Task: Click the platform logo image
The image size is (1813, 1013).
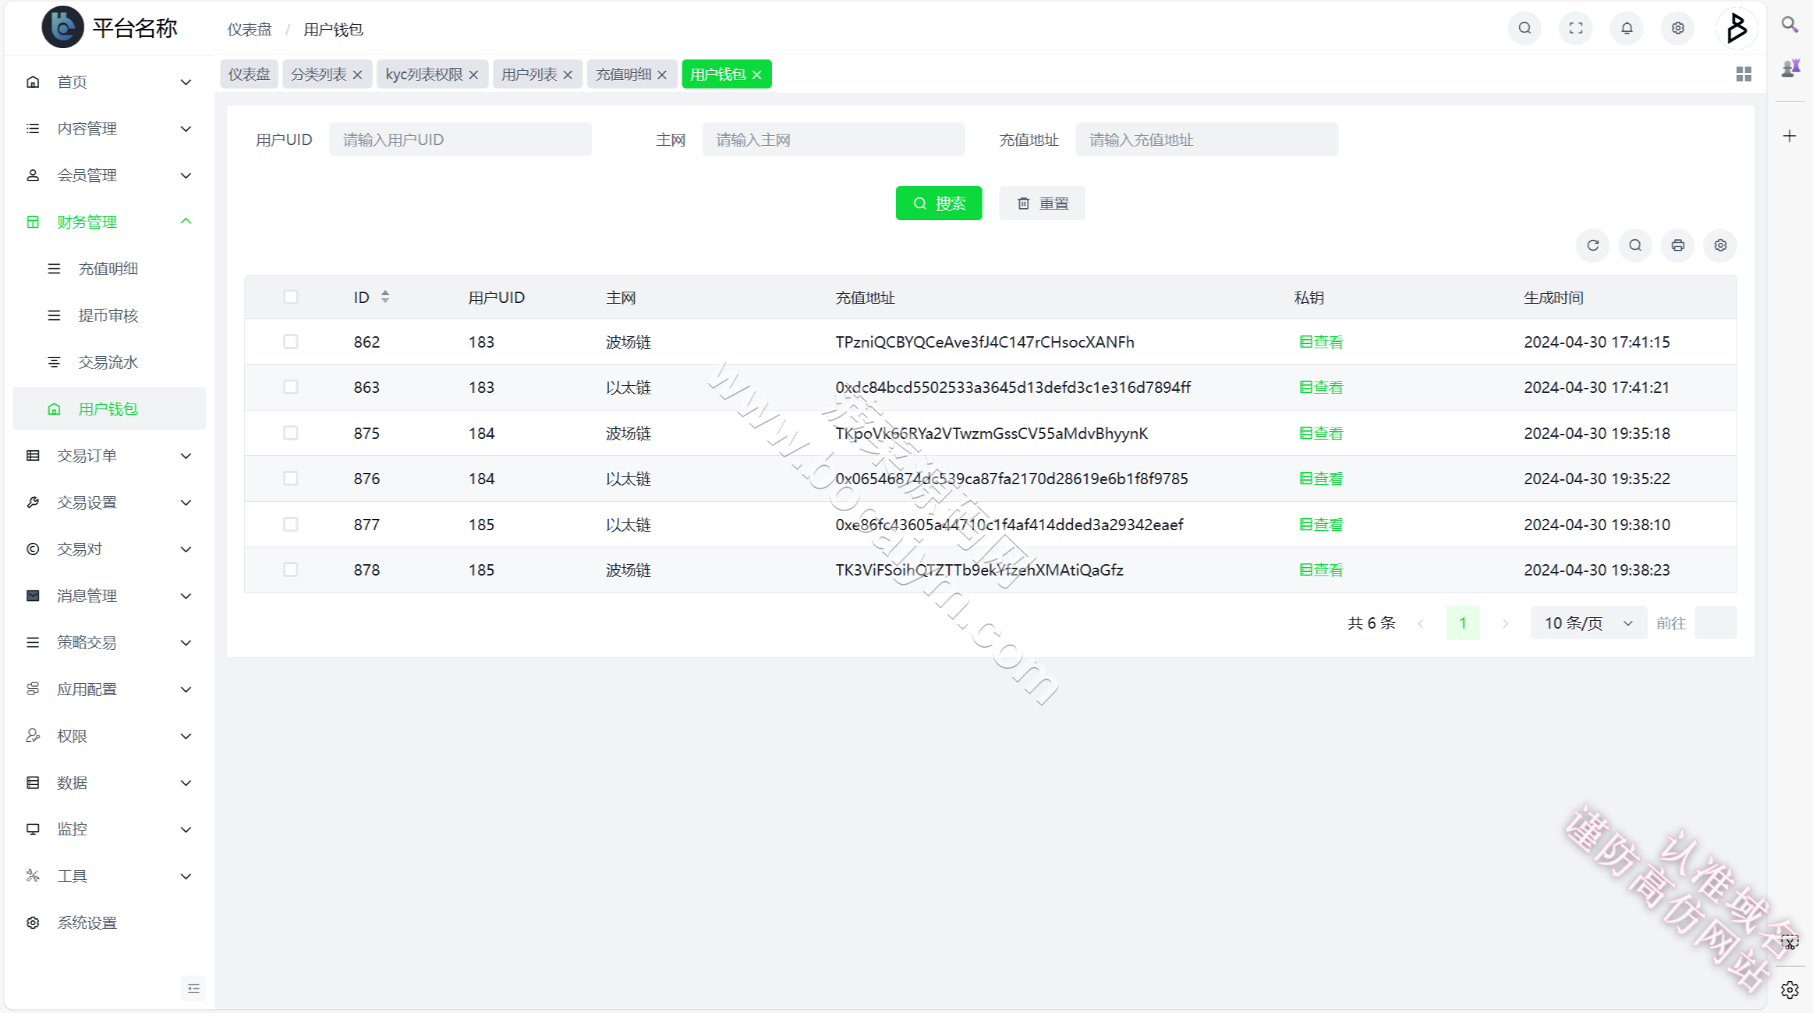Action: 62,28
